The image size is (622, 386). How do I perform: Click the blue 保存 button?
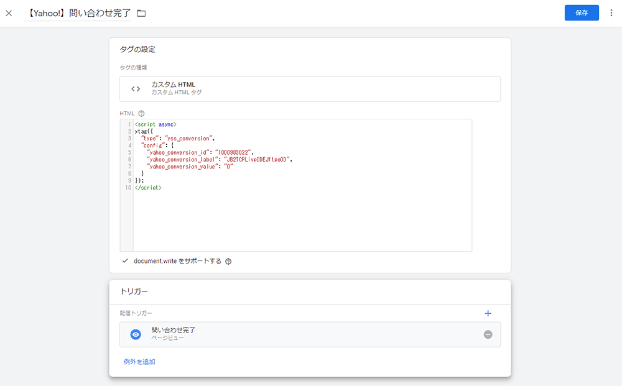pyautogui.click(x=582, y=12)
